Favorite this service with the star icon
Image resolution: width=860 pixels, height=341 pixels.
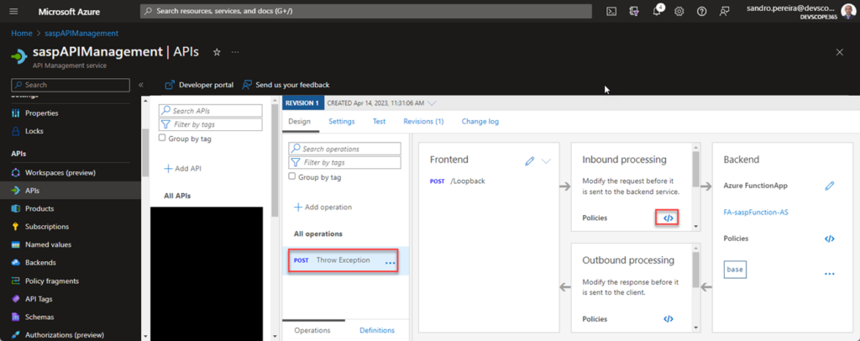click(x=217, y=52)
